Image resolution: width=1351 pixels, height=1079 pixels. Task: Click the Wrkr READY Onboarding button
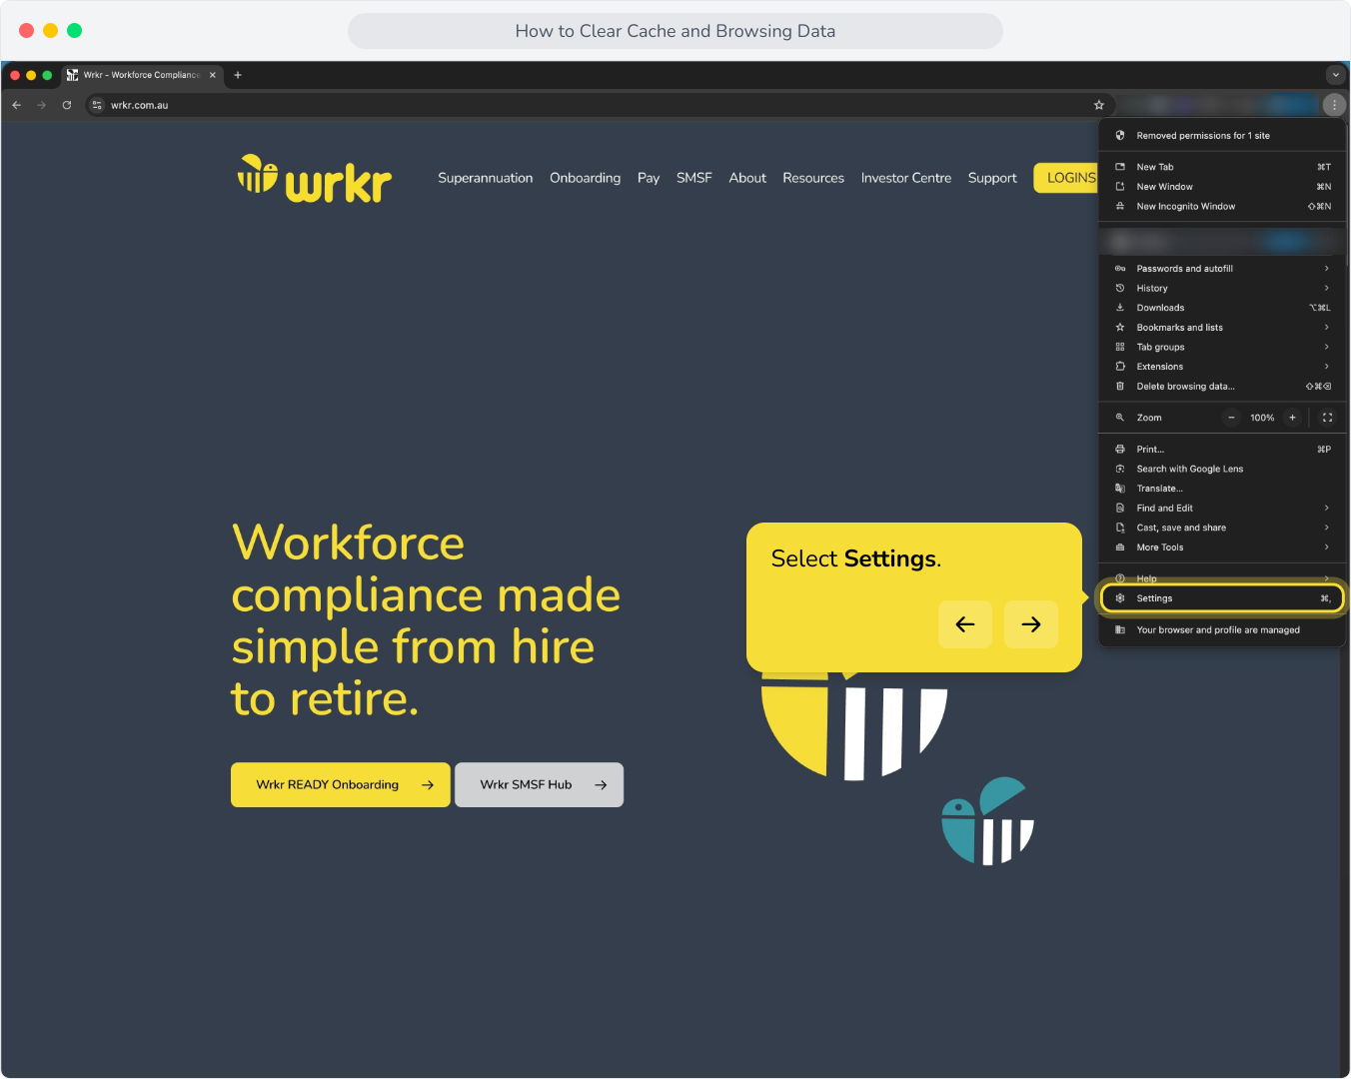point(341,785)
